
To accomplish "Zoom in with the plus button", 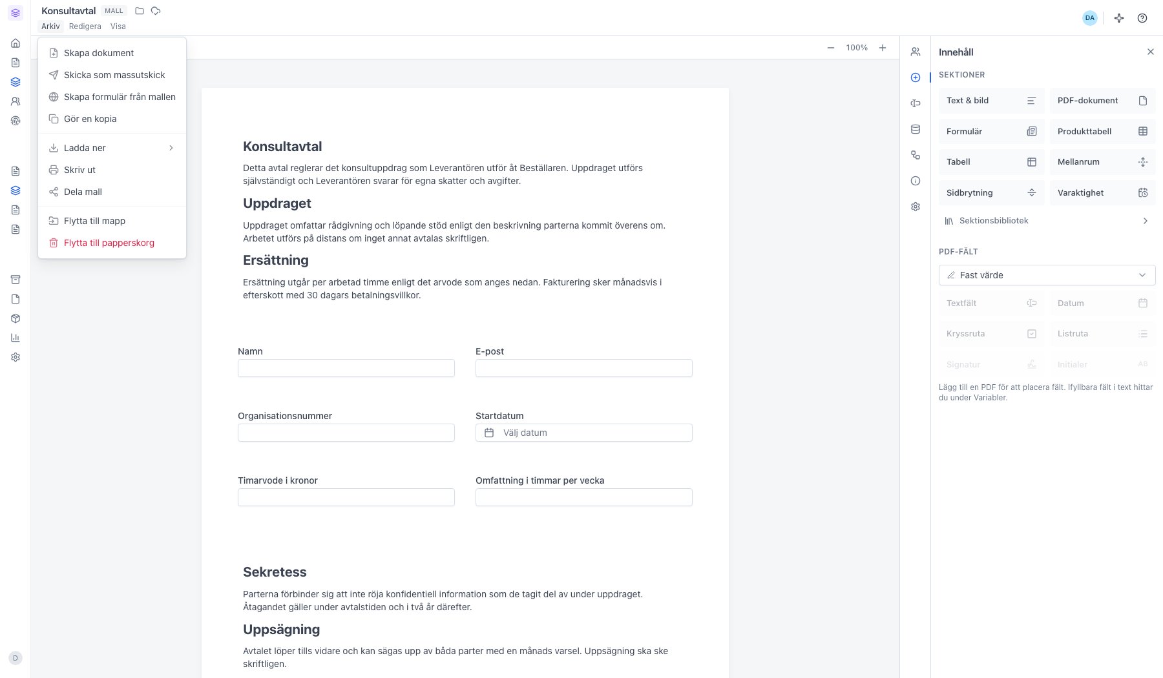I will click(x=883, y=48).
